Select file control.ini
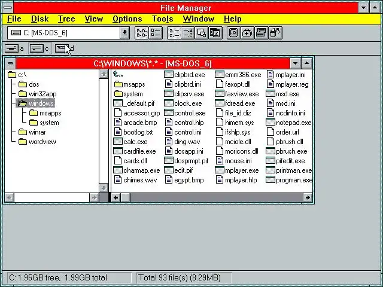The height and width of the screenshot is (287, 383). (x=183, y=132)
